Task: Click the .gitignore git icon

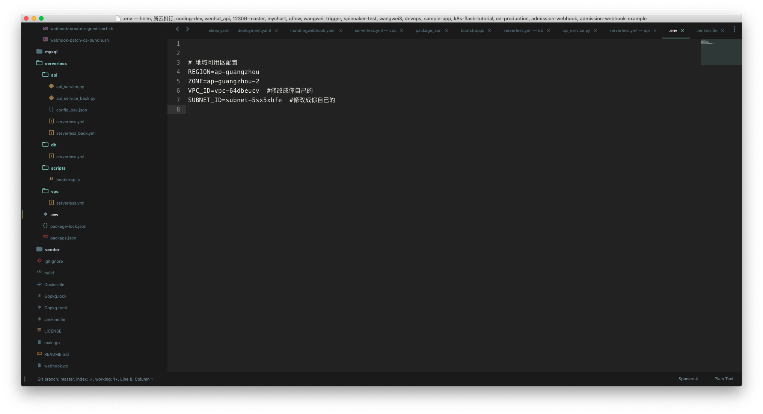Action: [39, 261]
